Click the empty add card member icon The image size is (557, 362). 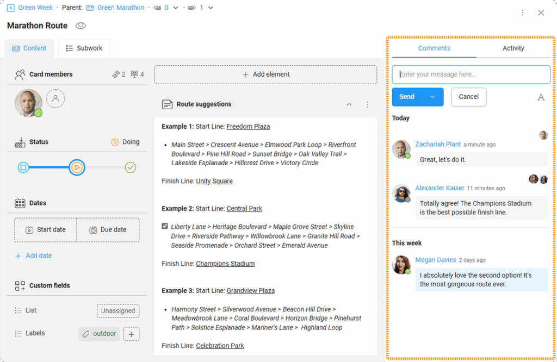(55, 99)
